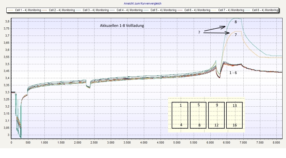Image resolution: width=286 pixels, height=158 pixels.
Task: Click the question mark beside the arrows
Action: pyautogui.click(x=199, y=32)
